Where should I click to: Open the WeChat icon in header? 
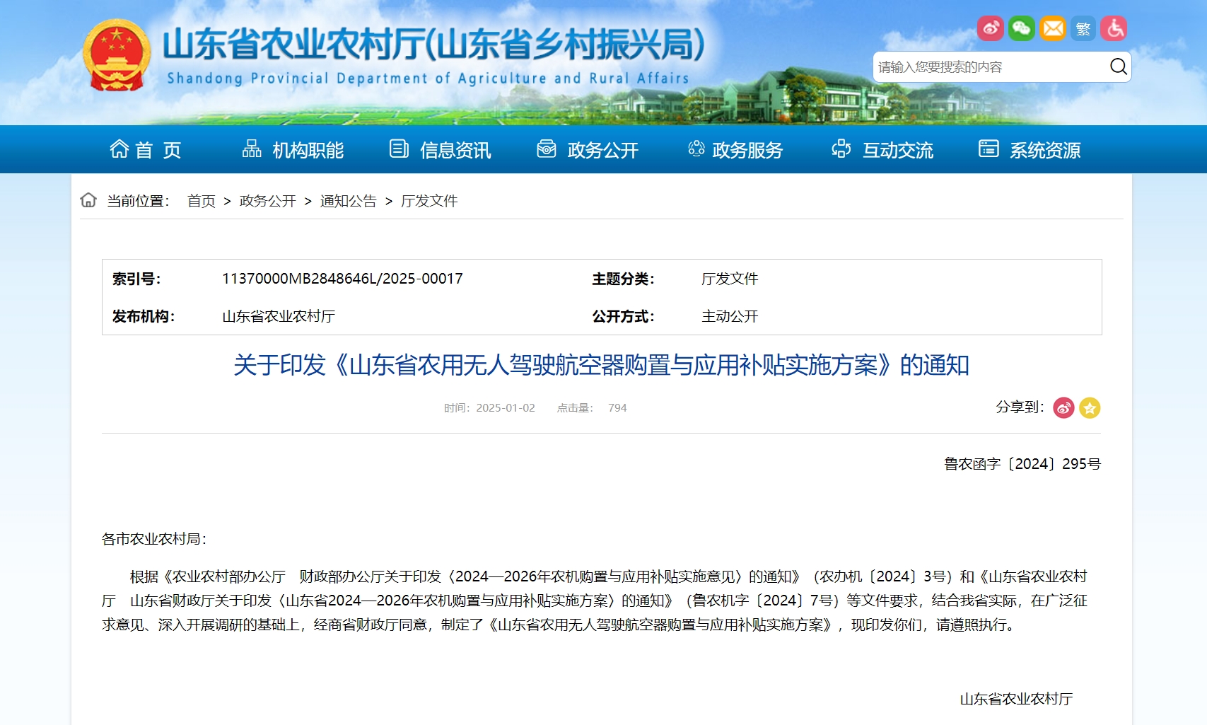(x=1021, y=28)
